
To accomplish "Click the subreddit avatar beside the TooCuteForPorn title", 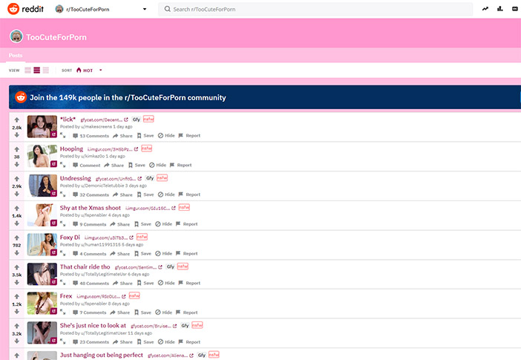I will click(x=16, y=36).
